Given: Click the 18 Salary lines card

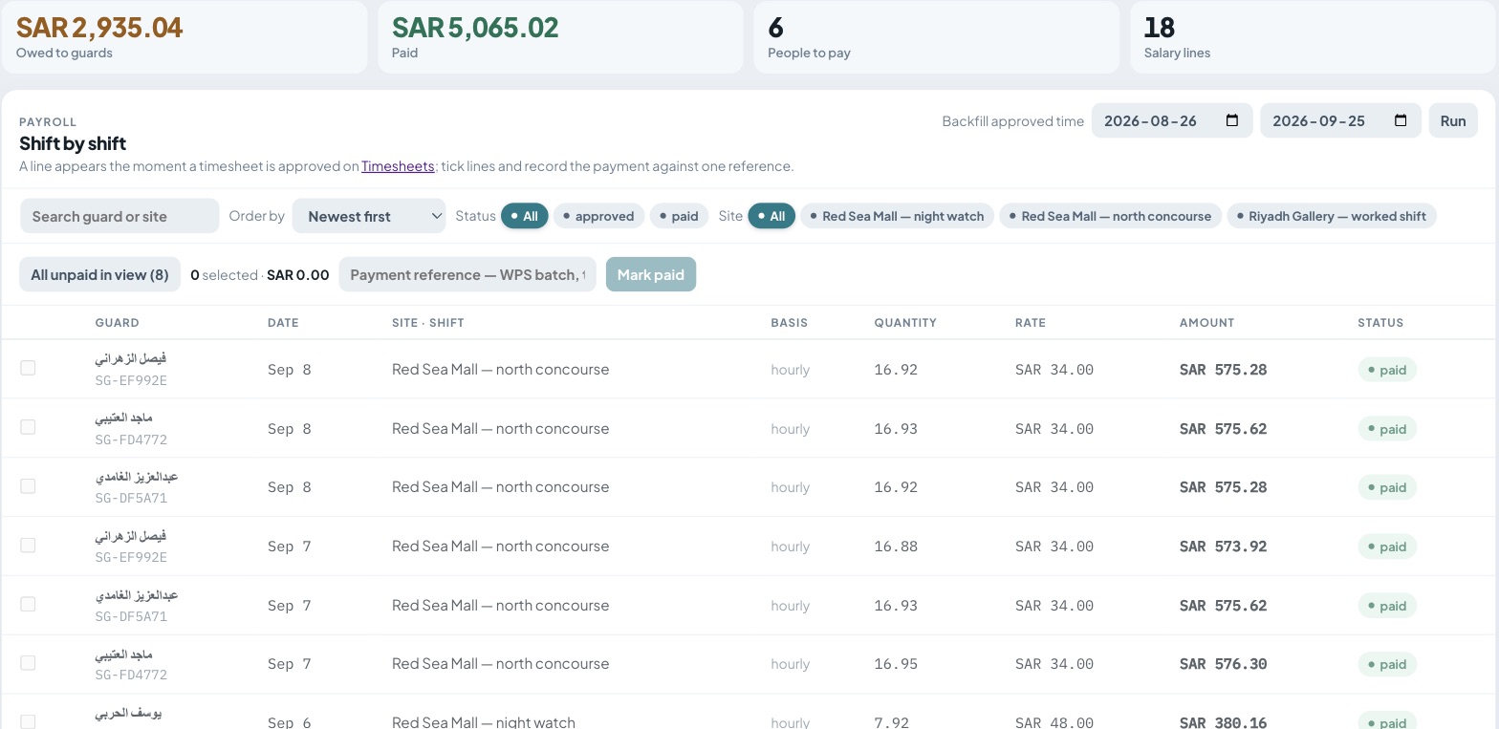Looking at the screenshot, I should pyautogui.click(x=1314, y=36).
